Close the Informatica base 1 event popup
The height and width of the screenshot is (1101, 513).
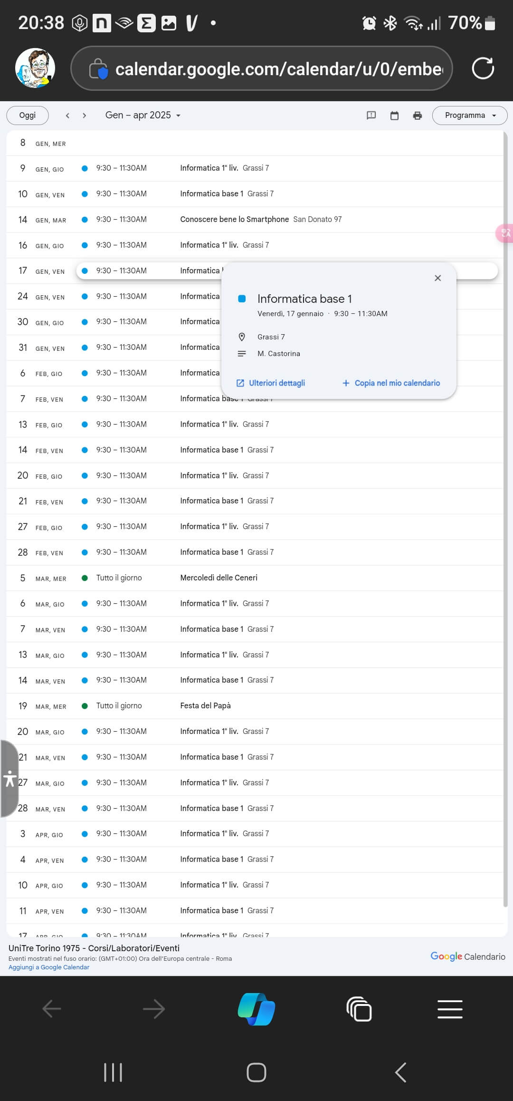(x=438, y=278)
